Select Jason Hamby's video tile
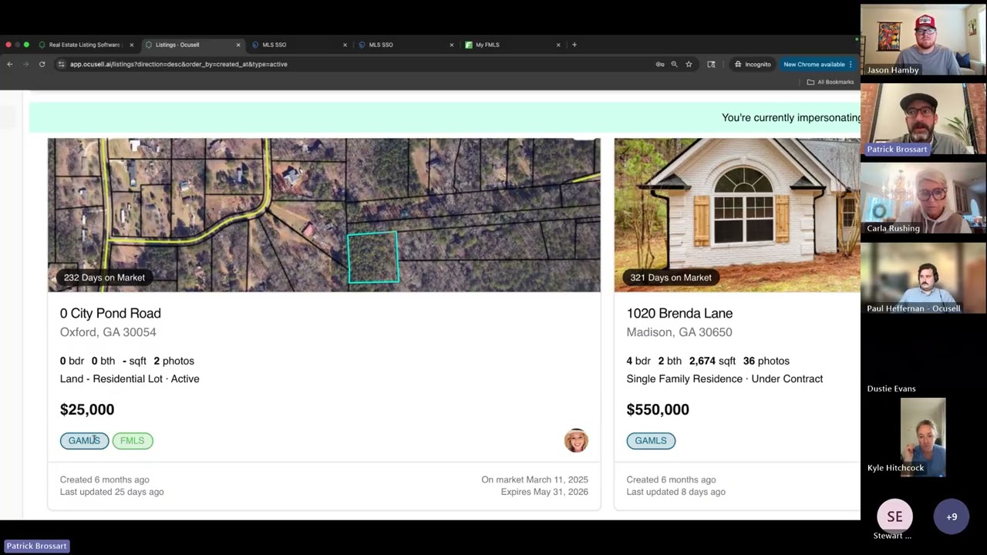Screen dimensions: 987x555 923,41
